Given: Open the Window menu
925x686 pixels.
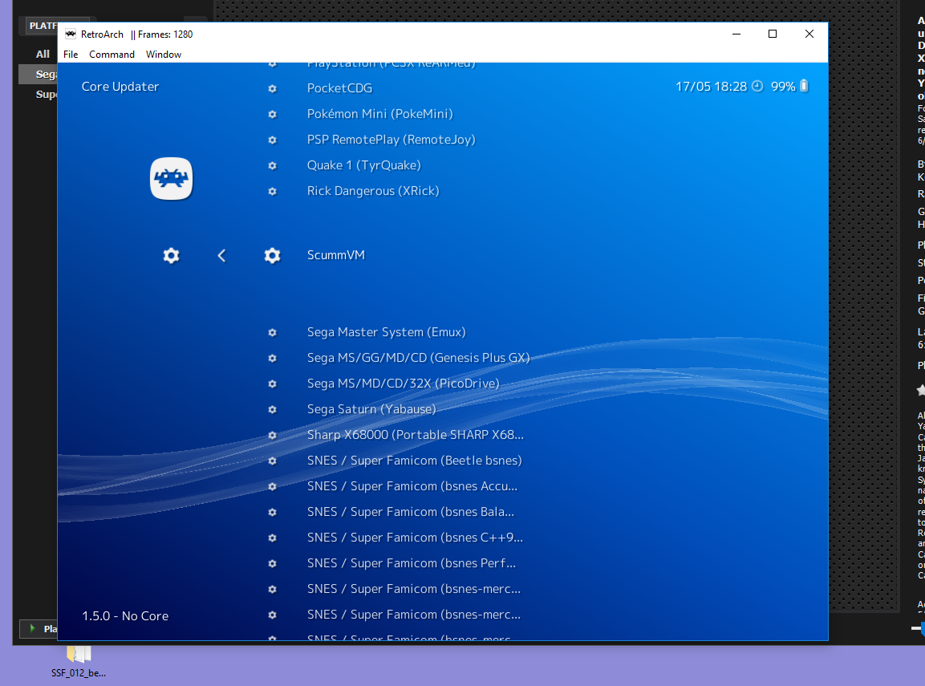Looking at the screenshot, I should click(x=164, y=55).
